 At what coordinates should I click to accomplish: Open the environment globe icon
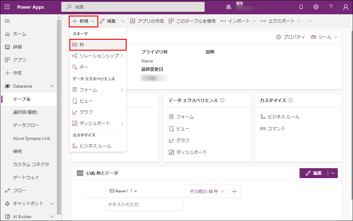pyautogui.click(x=229, y=7)
